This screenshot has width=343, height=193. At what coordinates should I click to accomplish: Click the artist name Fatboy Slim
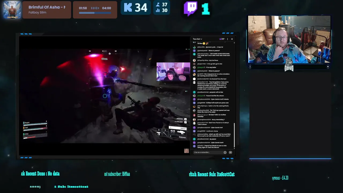[x=37, y=12]
